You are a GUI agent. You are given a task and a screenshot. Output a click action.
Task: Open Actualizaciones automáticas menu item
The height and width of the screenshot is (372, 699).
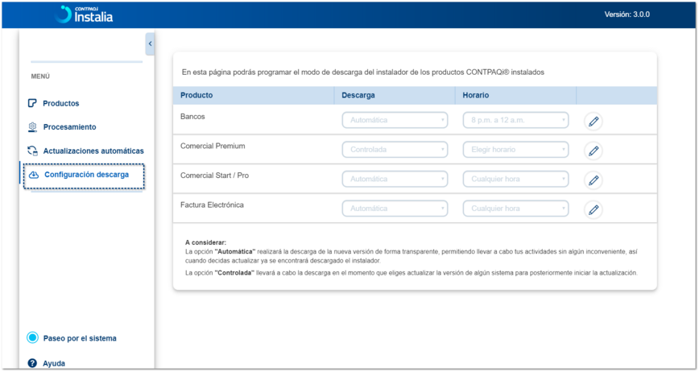pyautogui.click(x=93, y=151)
